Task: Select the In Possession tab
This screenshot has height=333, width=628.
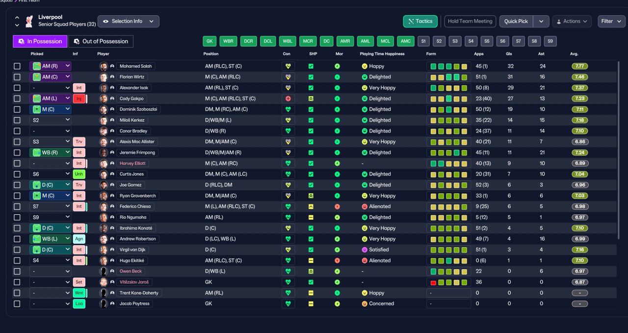Action: [x=40, y=41]
